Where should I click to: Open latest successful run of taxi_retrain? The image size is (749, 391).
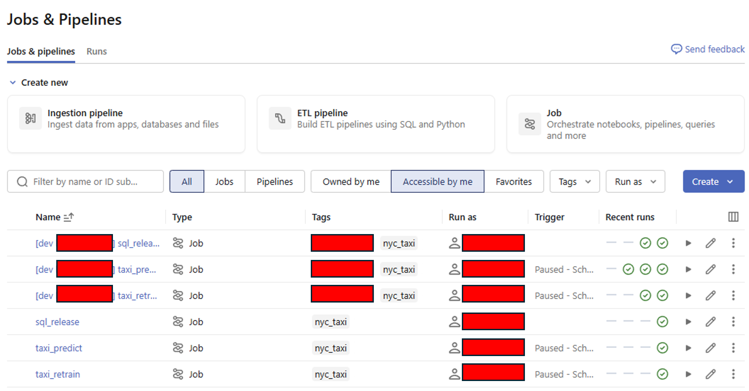coord(662,374)
